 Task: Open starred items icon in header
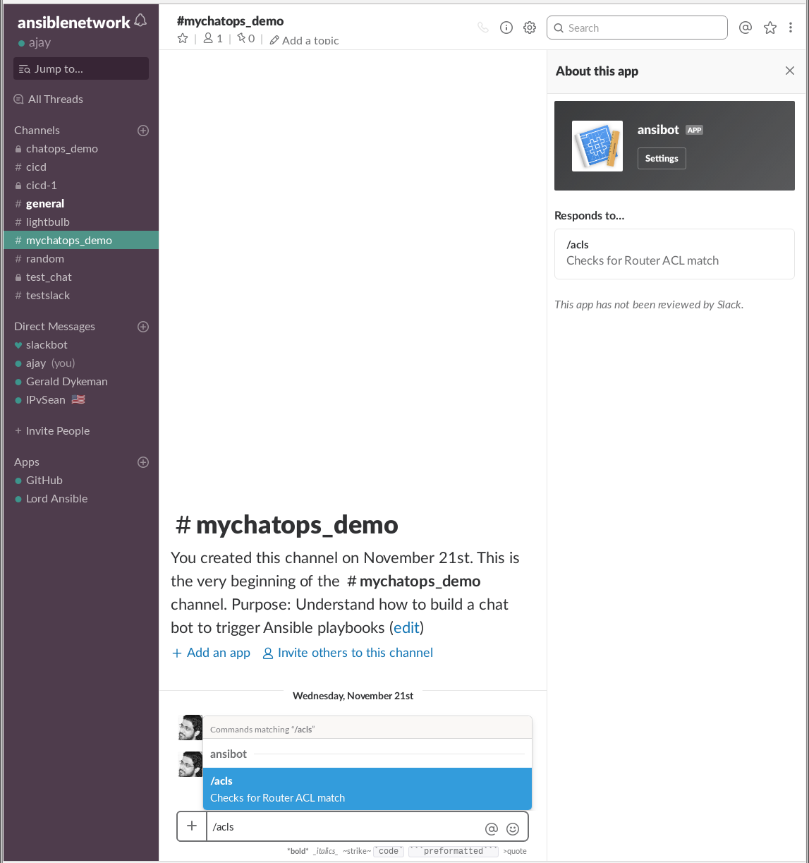click(770, 28)
